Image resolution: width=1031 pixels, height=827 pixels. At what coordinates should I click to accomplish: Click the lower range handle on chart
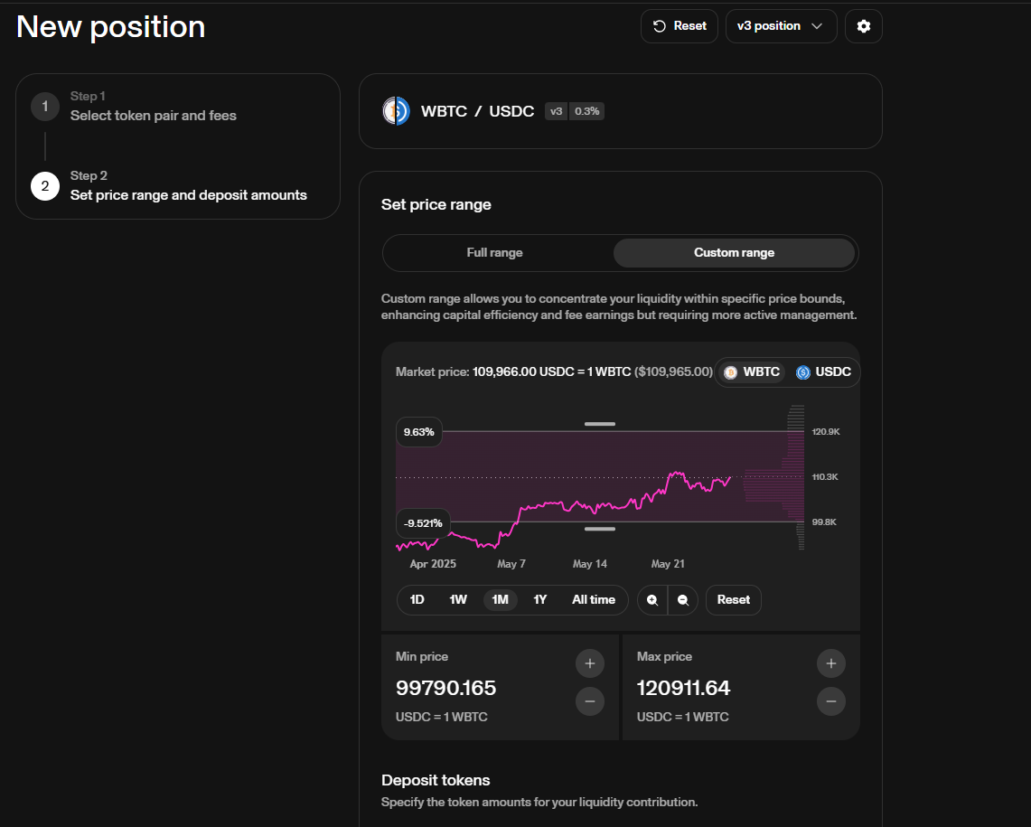[x=600, y=529]
